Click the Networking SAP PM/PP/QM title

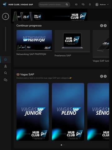pos(31,54)
